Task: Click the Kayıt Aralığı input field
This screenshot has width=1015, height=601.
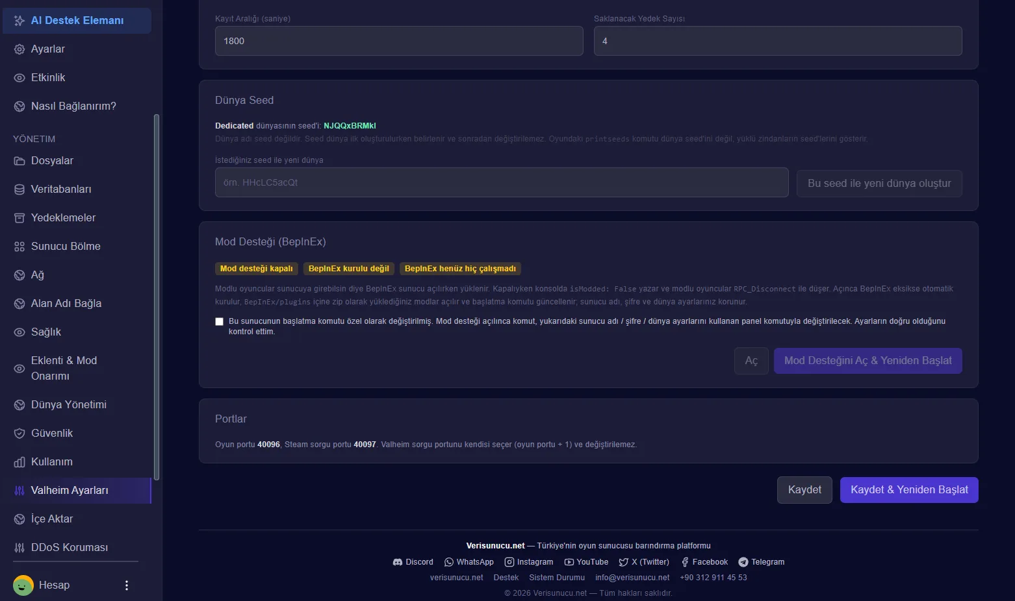Action: (399, 41)
